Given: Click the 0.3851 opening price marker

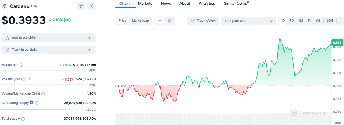Looking at the screenshot, I should [121, 86].
